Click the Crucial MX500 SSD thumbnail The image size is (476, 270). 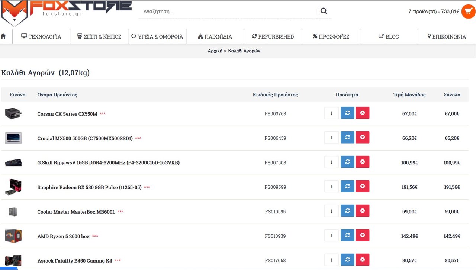click(x=13, y=138)
